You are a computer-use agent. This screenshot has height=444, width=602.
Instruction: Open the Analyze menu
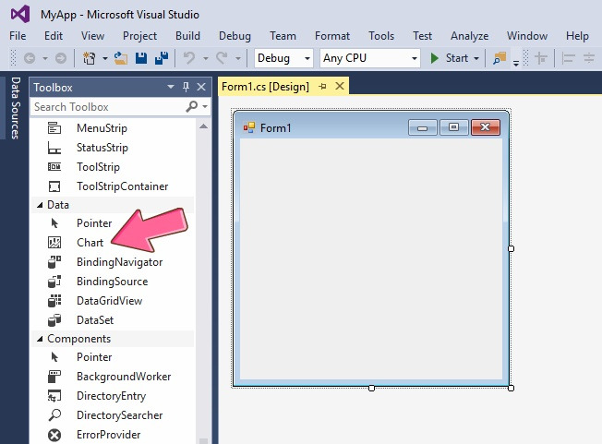(x=470, y=36)
